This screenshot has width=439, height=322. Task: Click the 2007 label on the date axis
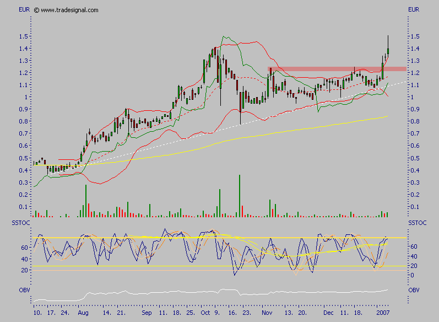pyautogui.click(x=383, y=313)
